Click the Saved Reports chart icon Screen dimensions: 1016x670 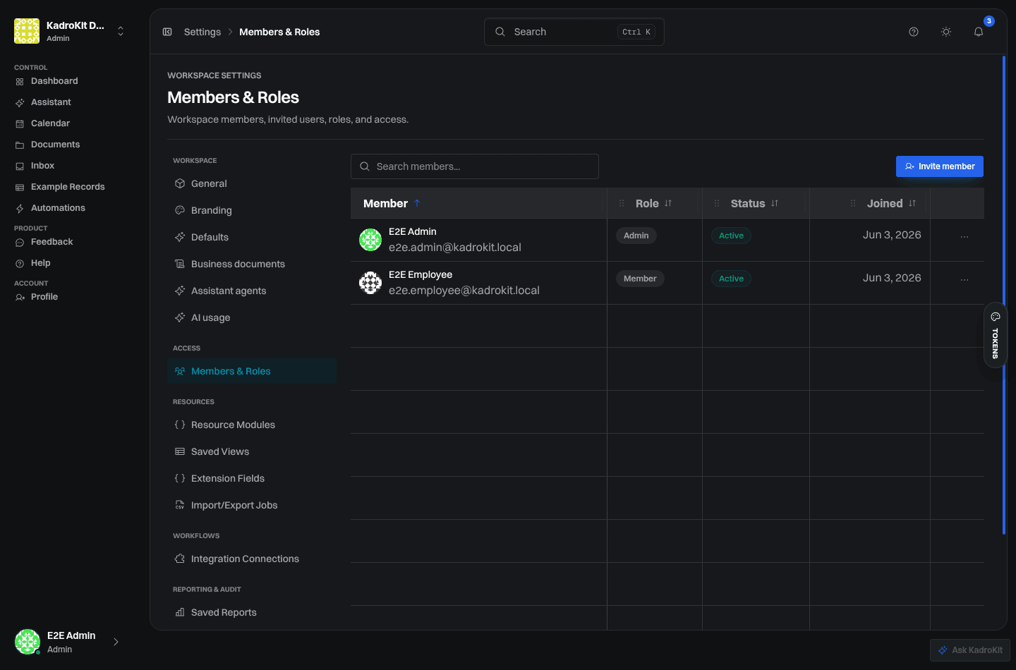click(x=180, y=612)
